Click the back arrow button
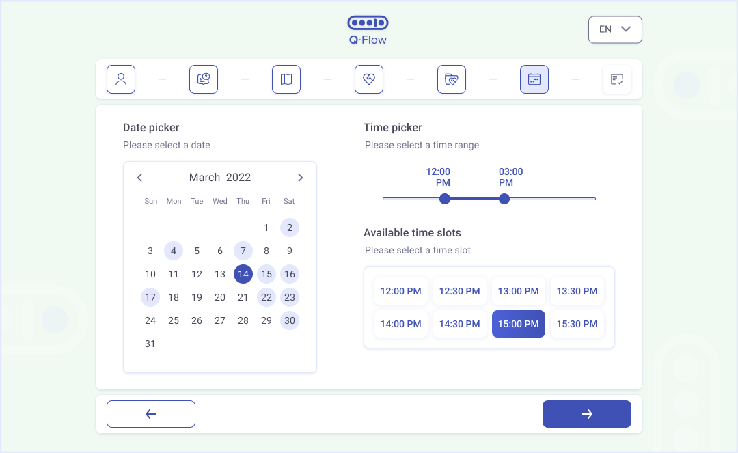The height and width of the screenshot is (453, 738). (151, 414)
